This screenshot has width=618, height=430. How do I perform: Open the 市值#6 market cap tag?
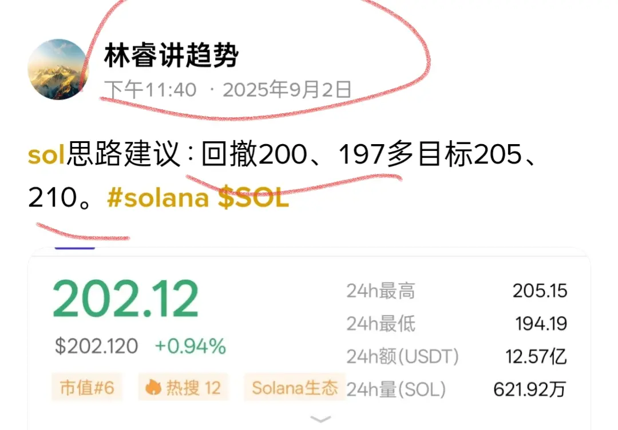87,388
